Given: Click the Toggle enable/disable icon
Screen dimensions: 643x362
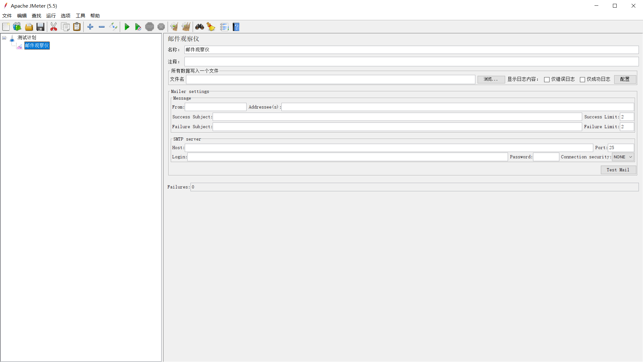Looking at the screenshot, I should click(113, 27).
